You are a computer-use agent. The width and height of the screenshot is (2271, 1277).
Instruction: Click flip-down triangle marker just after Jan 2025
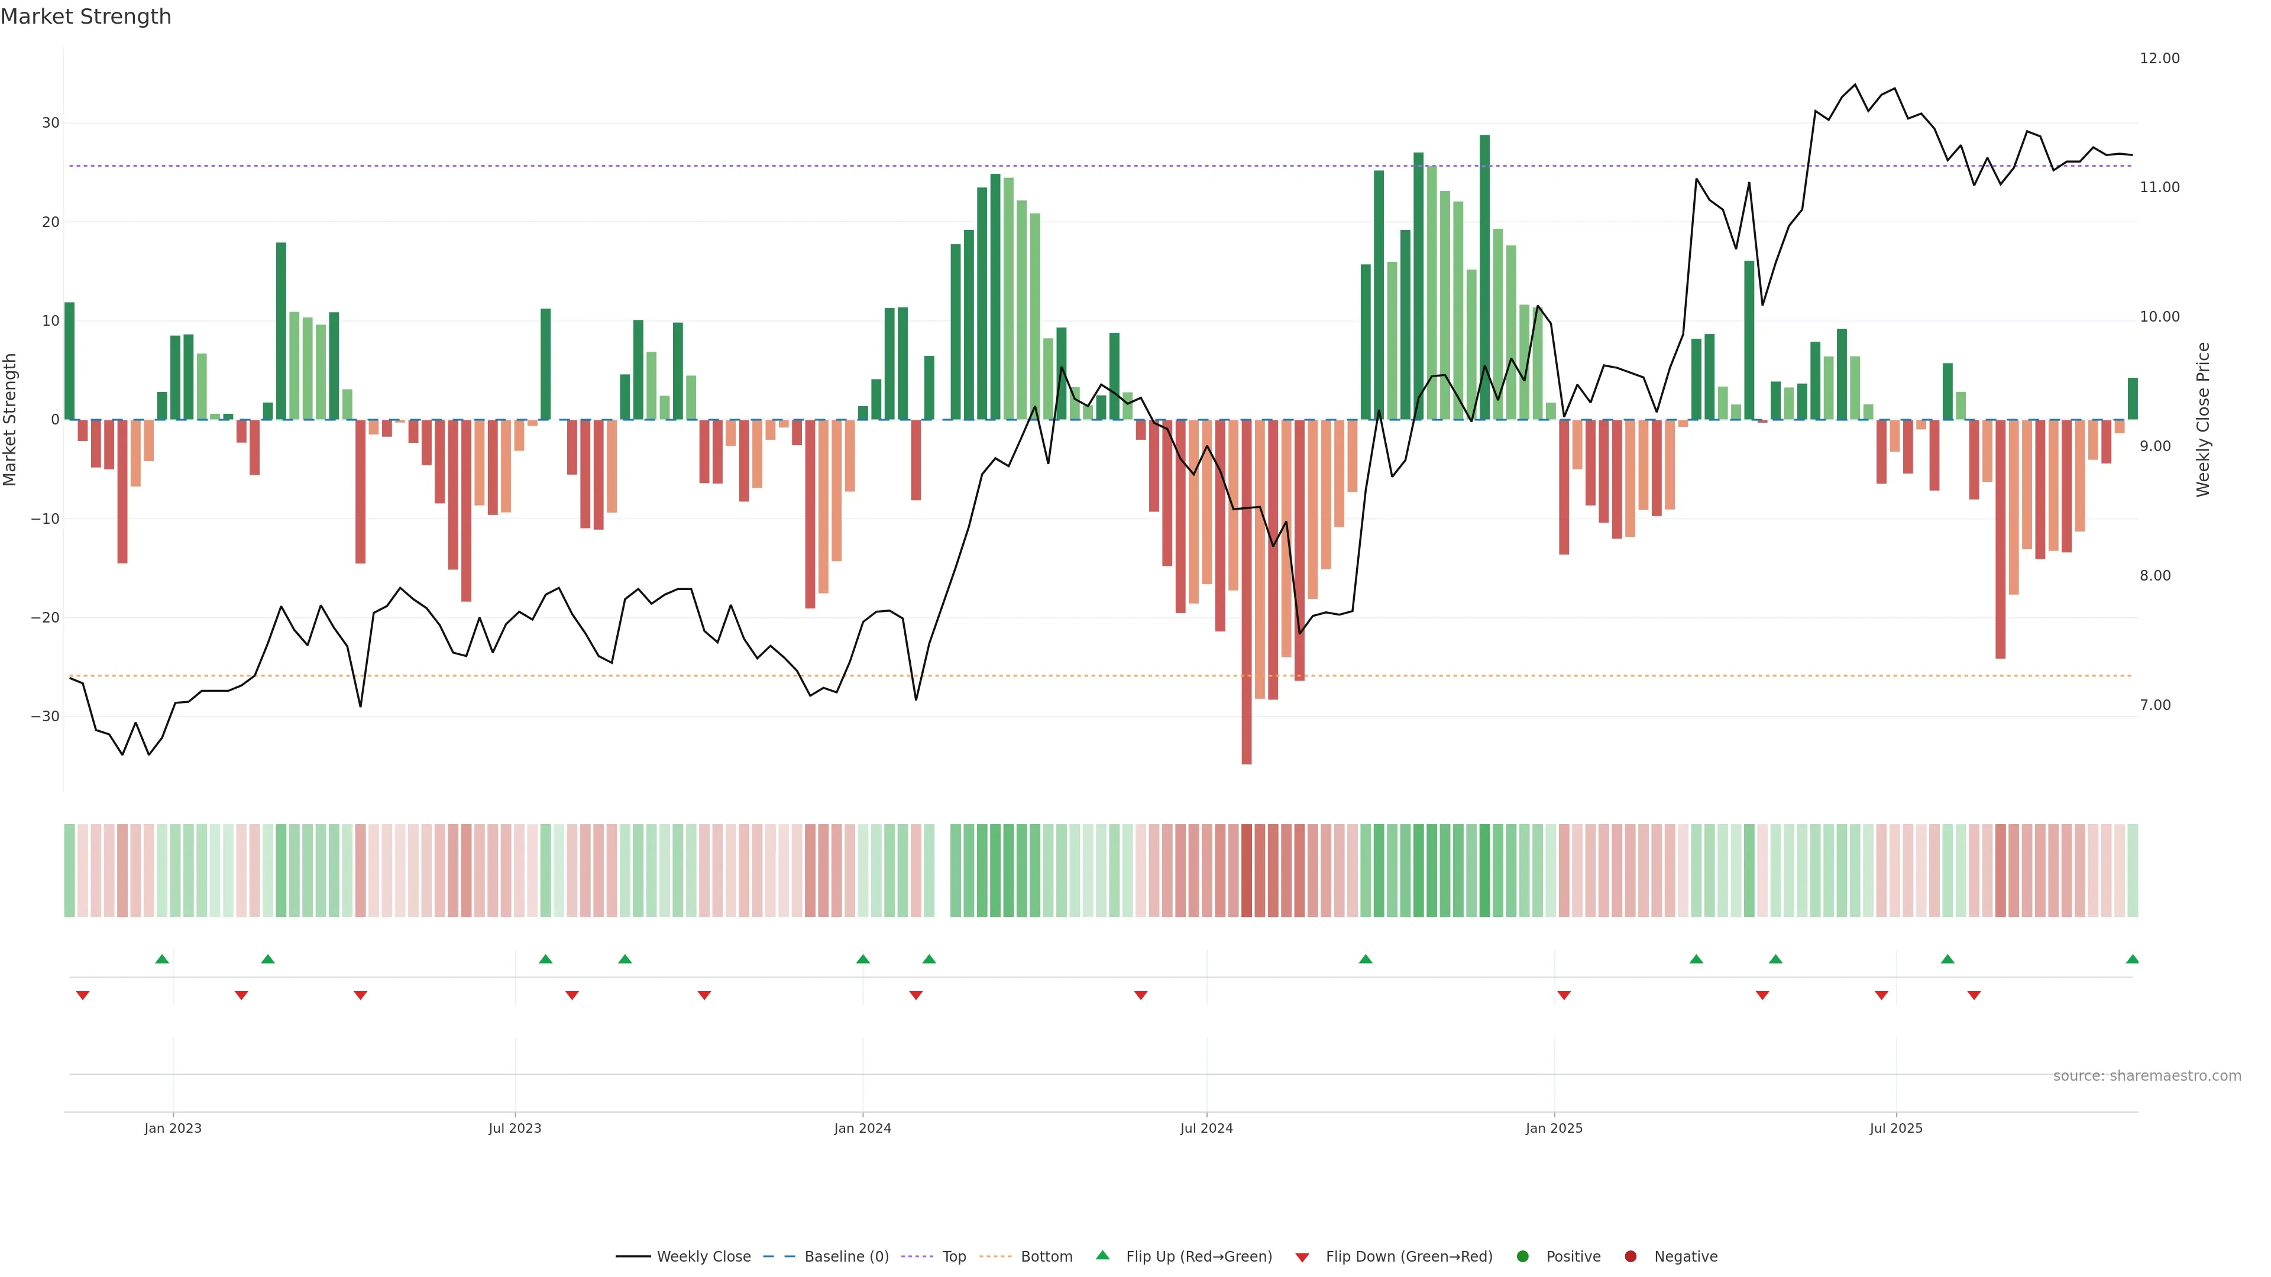coord(1564,995)
